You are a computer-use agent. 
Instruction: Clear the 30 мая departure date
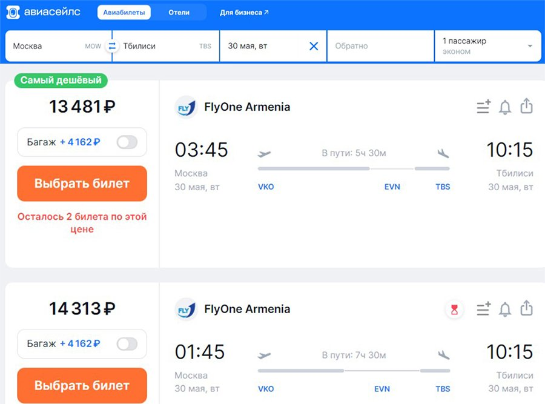tap(314, 46)
